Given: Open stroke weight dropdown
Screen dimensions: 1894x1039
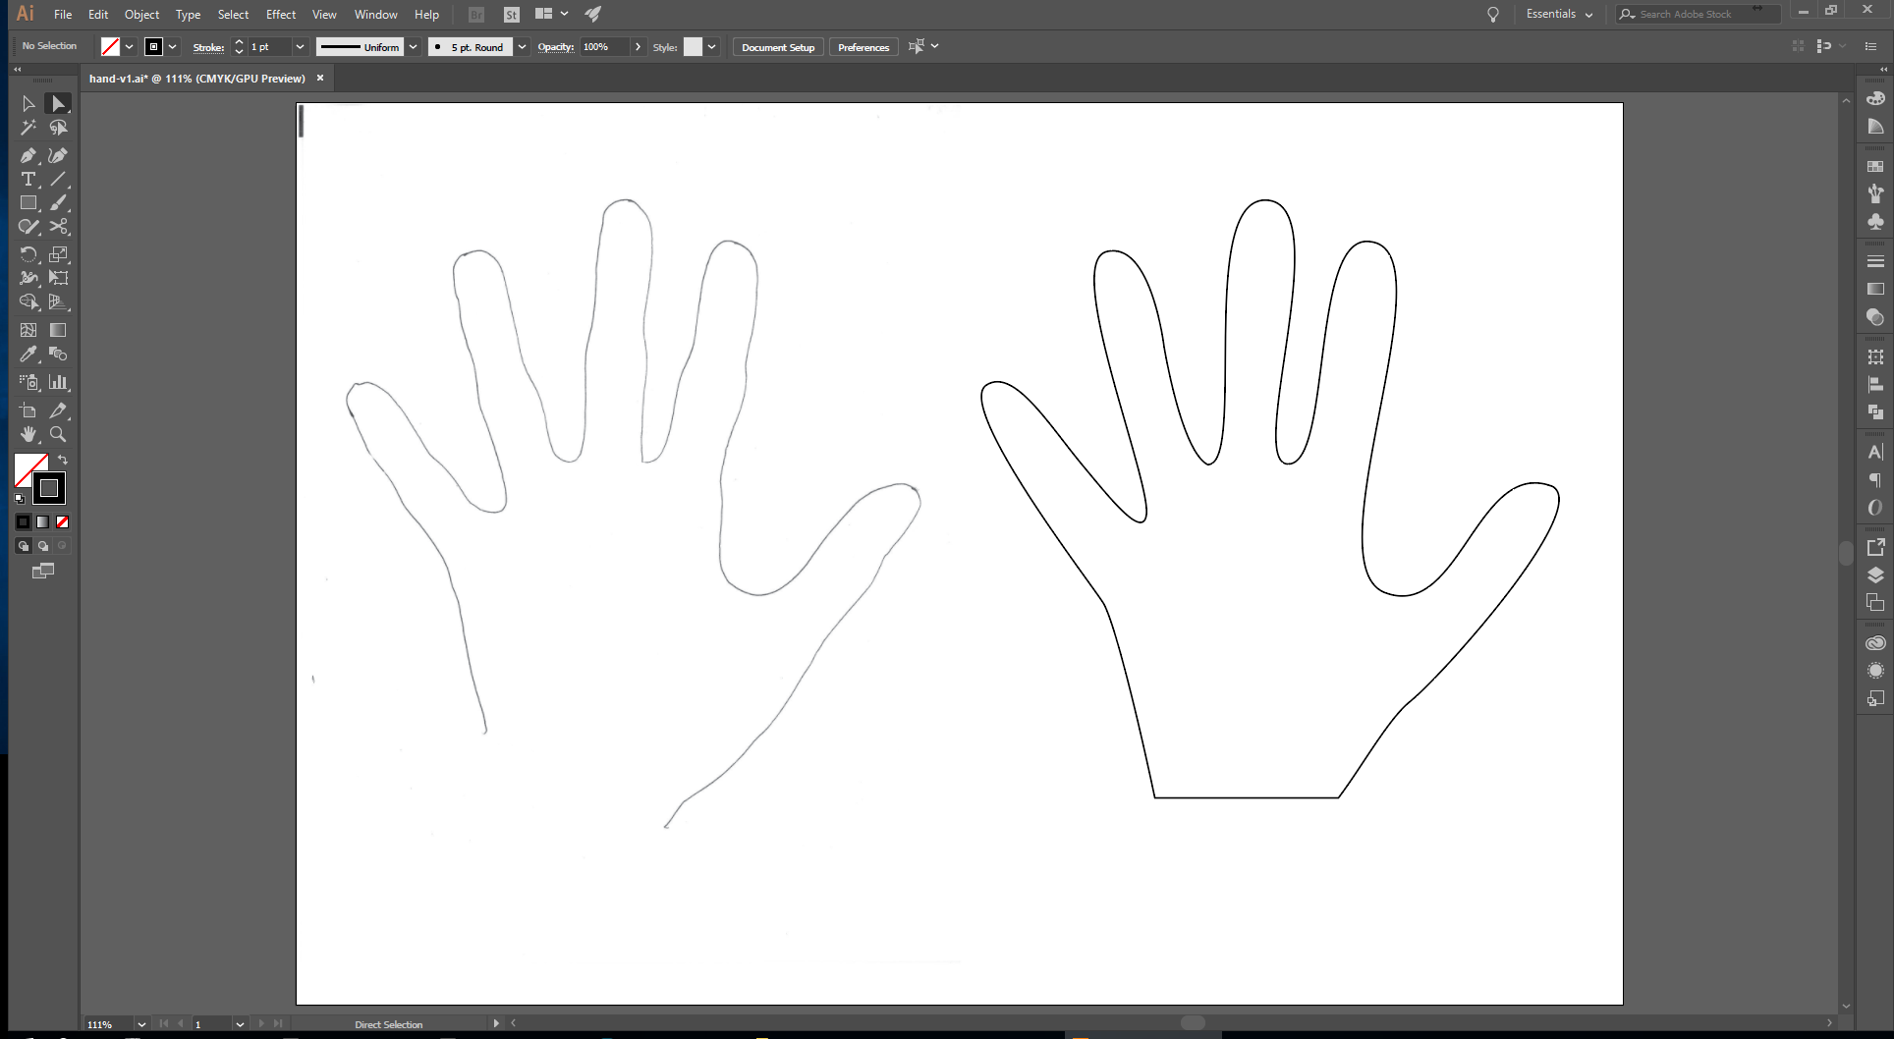Looking at the screenshot, I should 300,47.
